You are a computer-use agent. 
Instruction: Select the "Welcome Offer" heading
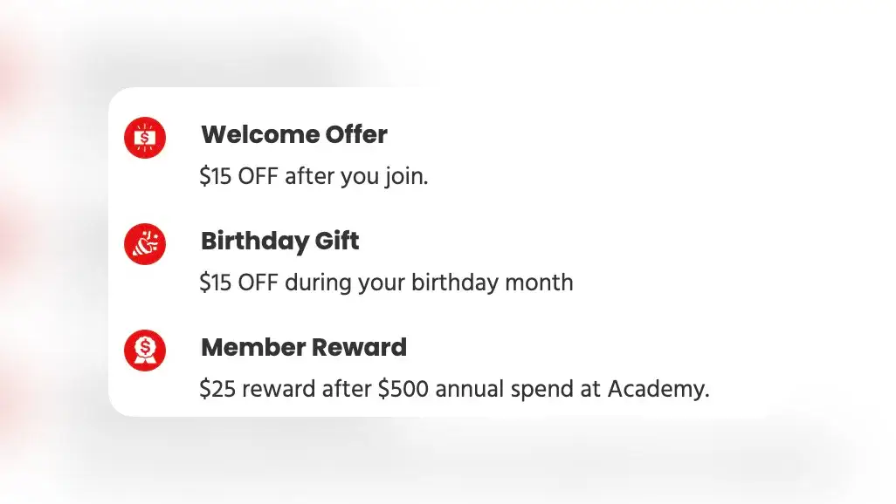294,134
